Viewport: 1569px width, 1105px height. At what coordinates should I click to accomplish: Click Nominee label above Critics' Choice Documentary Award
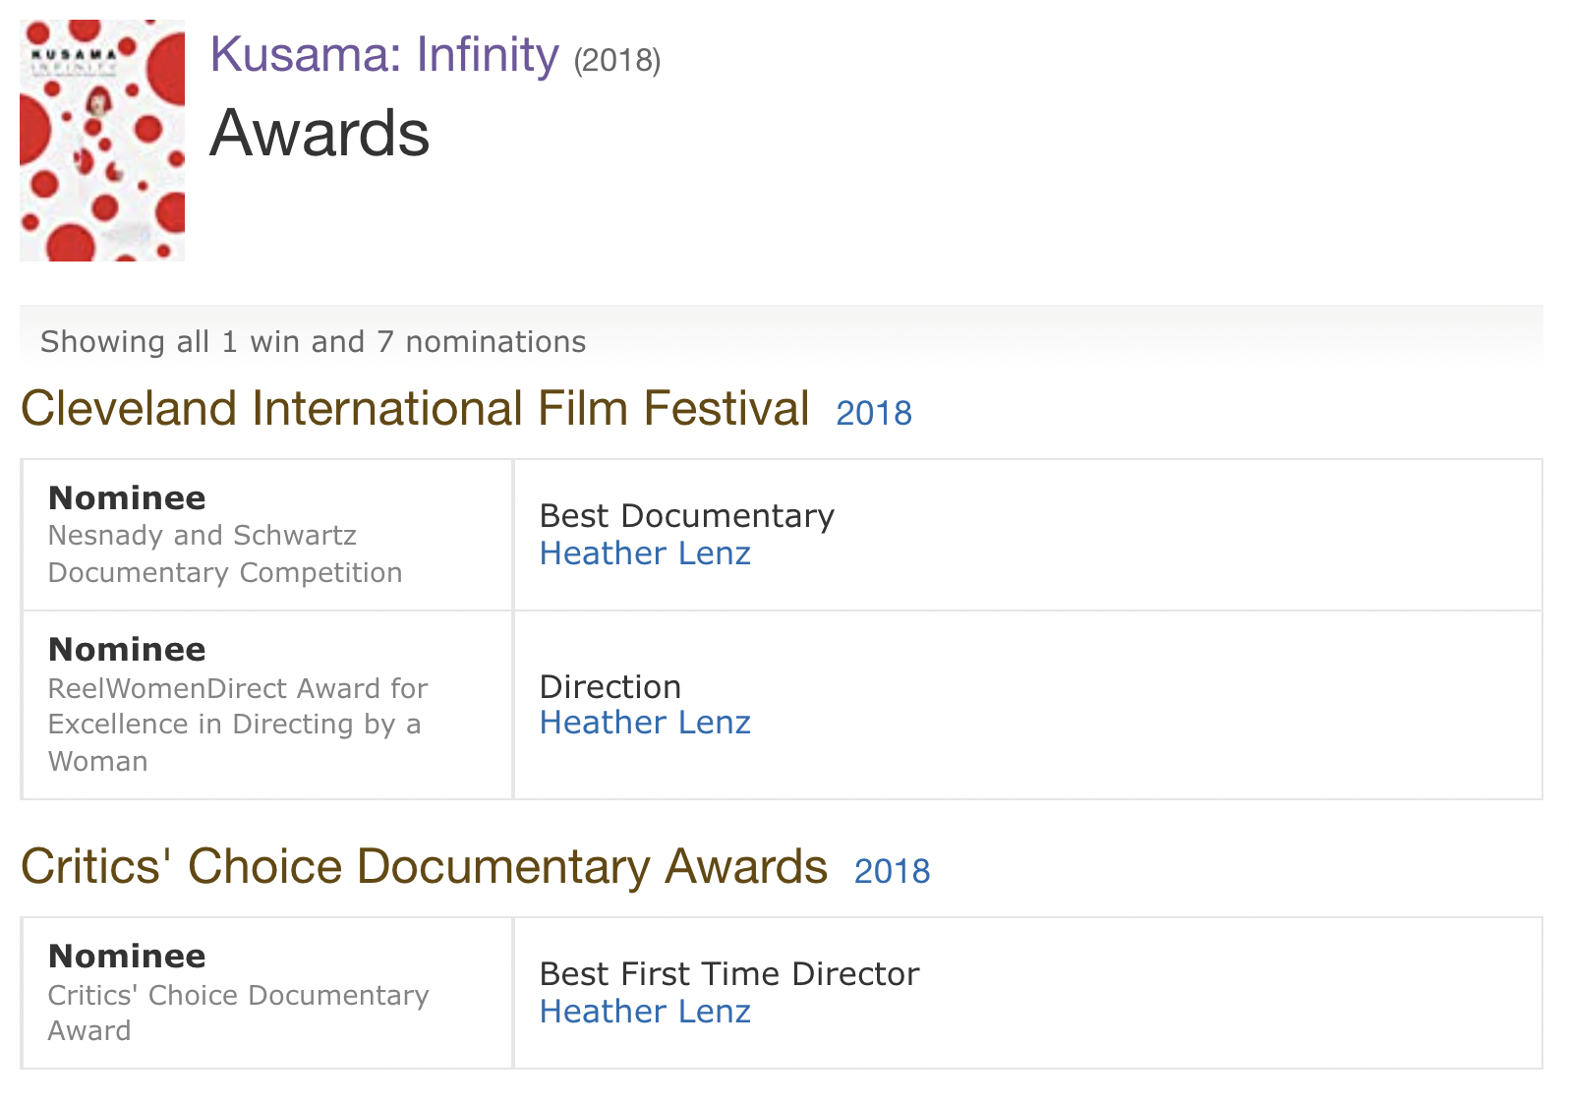tap(127, 957)
